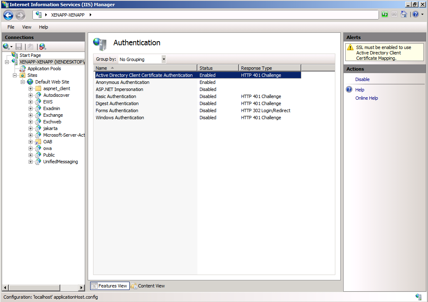The image size is (428, 302).
Task: Click the SSL warning alert icon
Action: tap(350, 47)
